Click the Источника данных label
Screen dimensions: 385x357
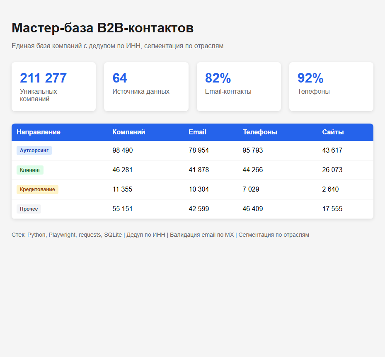(x=141, y=91)
